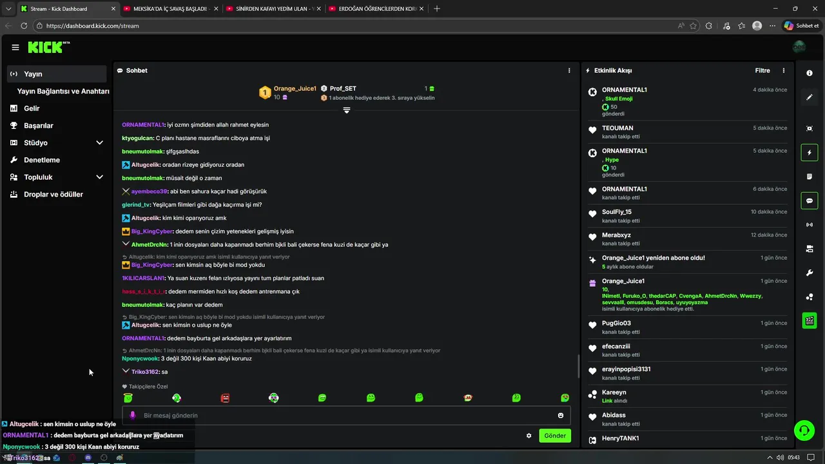Viewport: 825px width, 464px height.
Task: Click ORNAMENTAL1 Skull Emoji activity entry
Action: tap(686, 101)
